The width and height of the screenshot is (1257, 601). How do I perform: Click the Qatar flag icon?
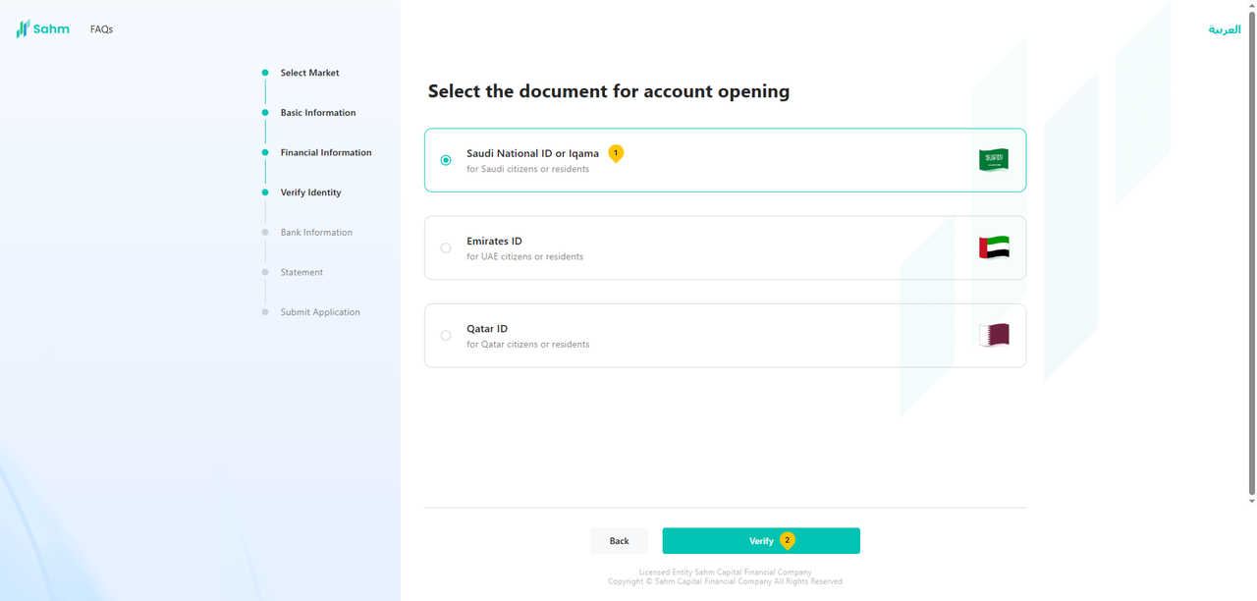point(993,335)
